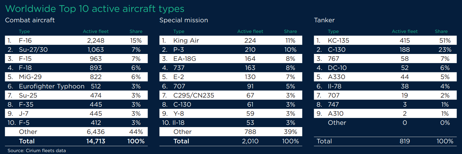Click the KC-135 tanker type cell

[338, 40]
